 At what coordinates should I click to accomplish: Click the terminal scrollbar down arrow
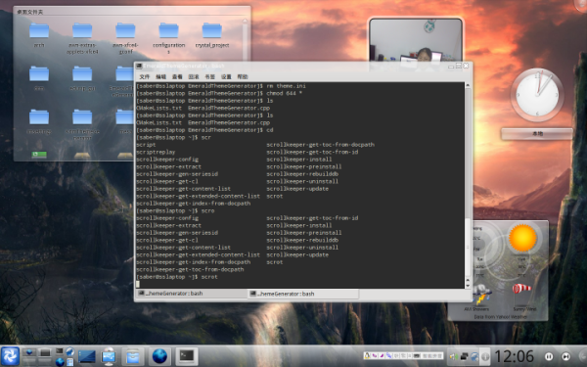[468, 286]
